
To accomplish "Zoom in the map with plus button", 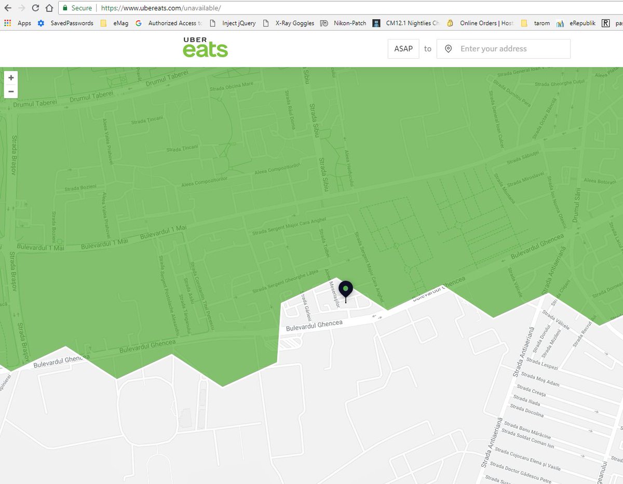I will pyautogui.click(x=11, y=77).
